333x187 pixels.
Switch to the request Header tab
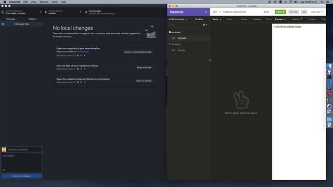point(257,19)
